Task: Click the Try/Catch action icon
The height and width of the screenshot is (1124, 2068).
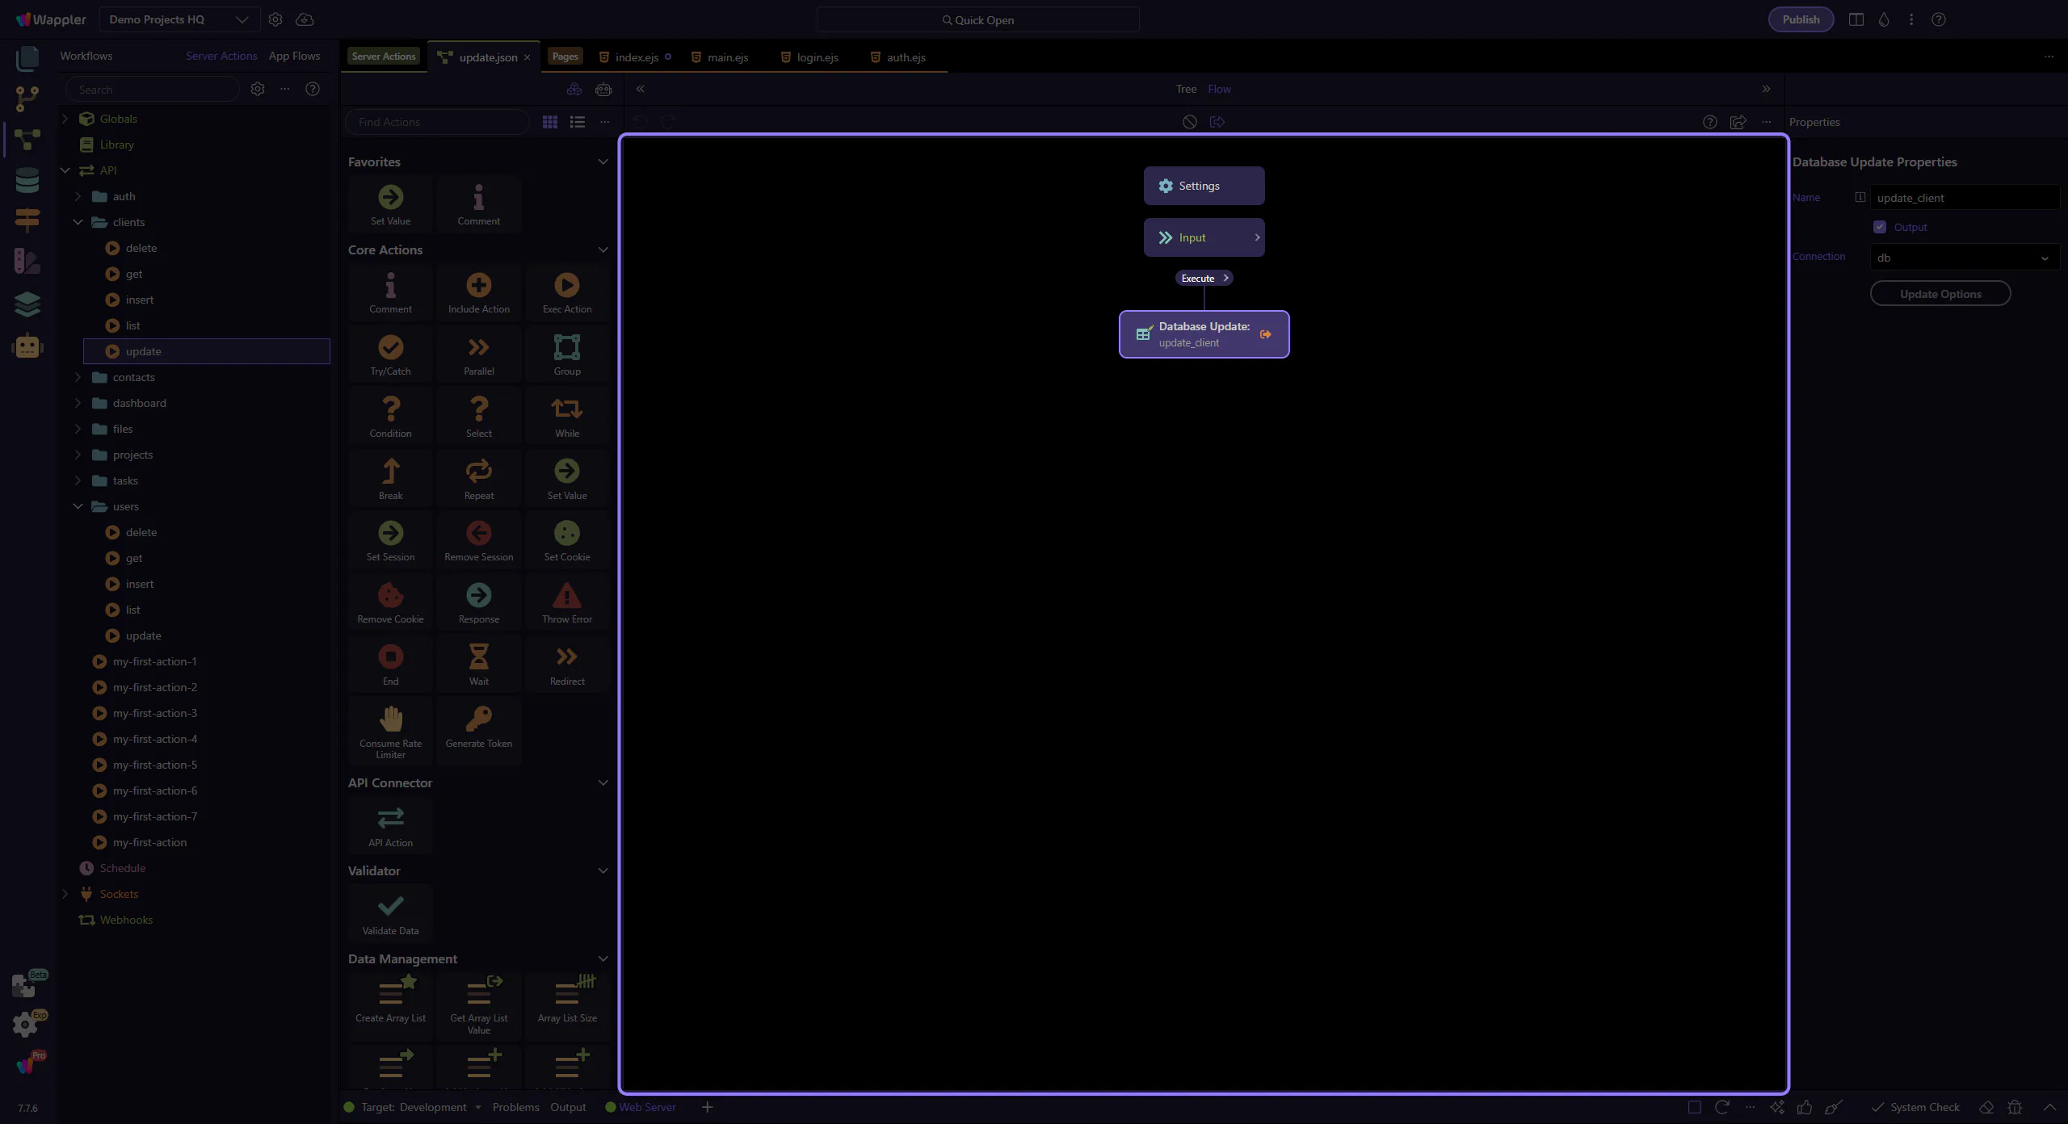Action: 391,348
